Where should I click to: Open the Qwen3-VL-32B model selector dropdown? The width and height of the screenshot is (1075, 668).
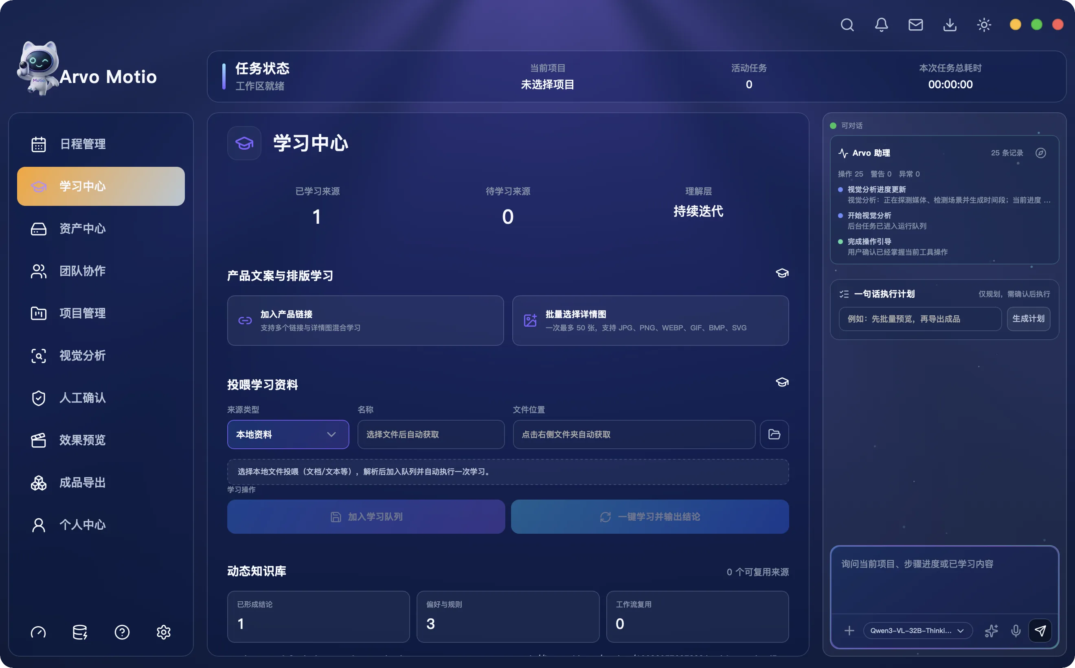tap(917, 631)
